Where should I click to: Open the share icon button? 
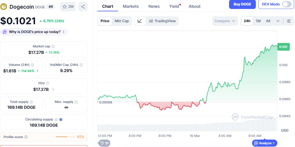tap(83, 7)
